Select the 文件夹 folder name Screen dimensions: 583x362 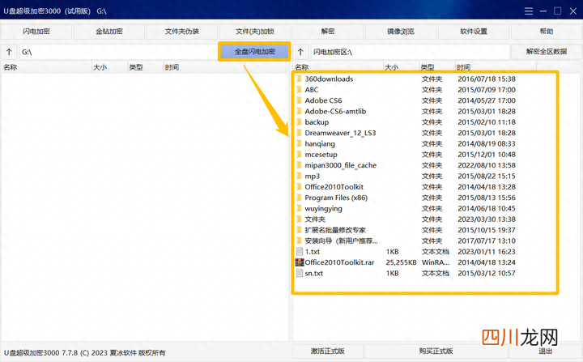315,219
